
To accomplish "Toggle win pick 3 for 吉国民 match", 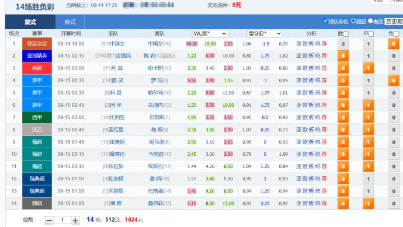I will (x=343, y=56).
